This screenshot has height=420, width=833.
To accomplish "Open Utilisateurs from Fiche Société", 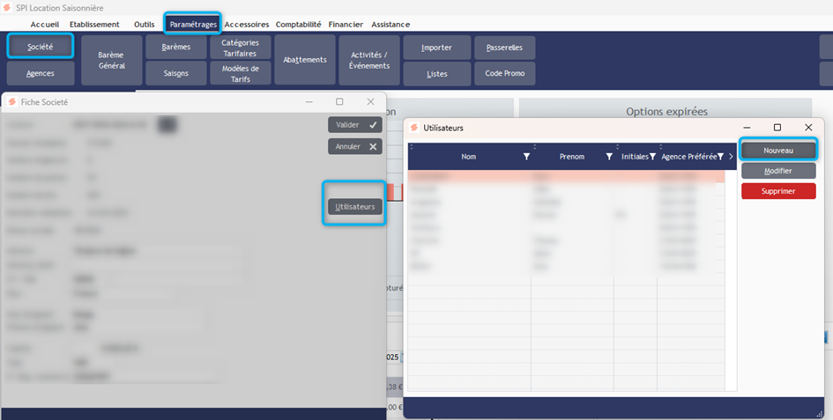I will point(354,207).
